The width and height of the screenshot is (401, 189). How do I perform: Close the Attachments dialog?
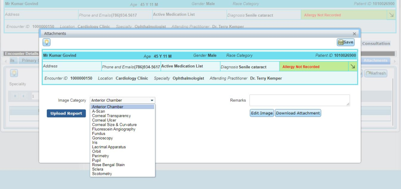[354, 34]
